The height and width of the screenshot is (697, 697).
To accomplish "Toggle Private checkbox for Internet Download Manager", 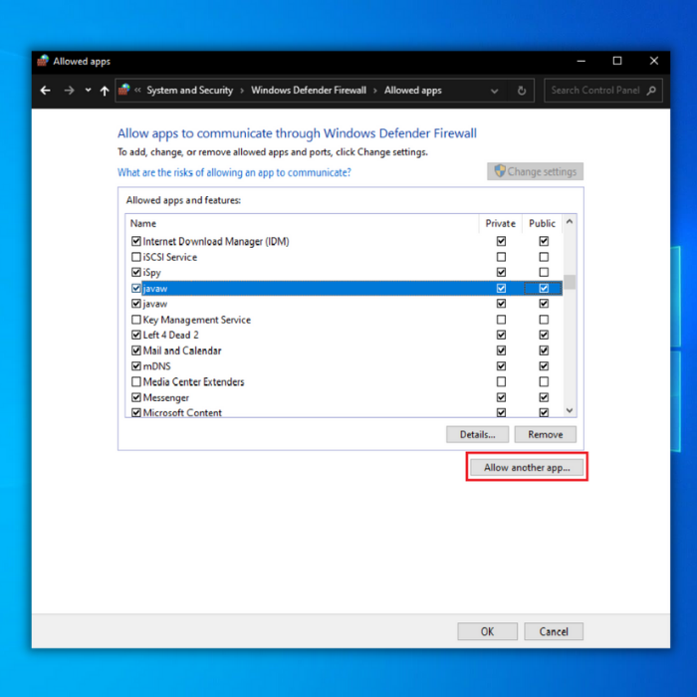I will (x=501, y=241).
